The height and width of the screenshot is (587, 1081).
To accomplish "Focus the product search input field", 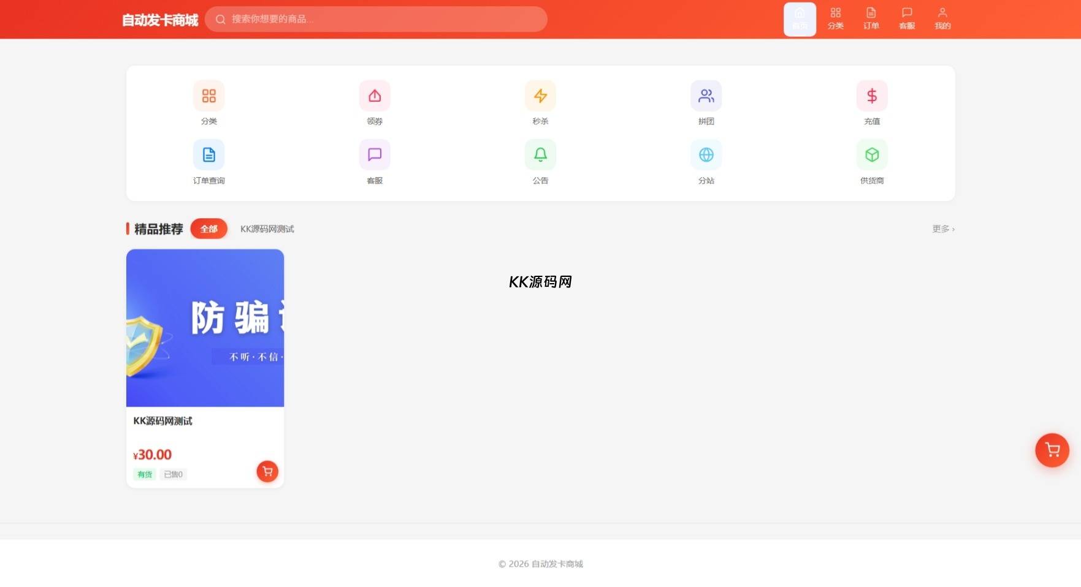I will [383, 19].
